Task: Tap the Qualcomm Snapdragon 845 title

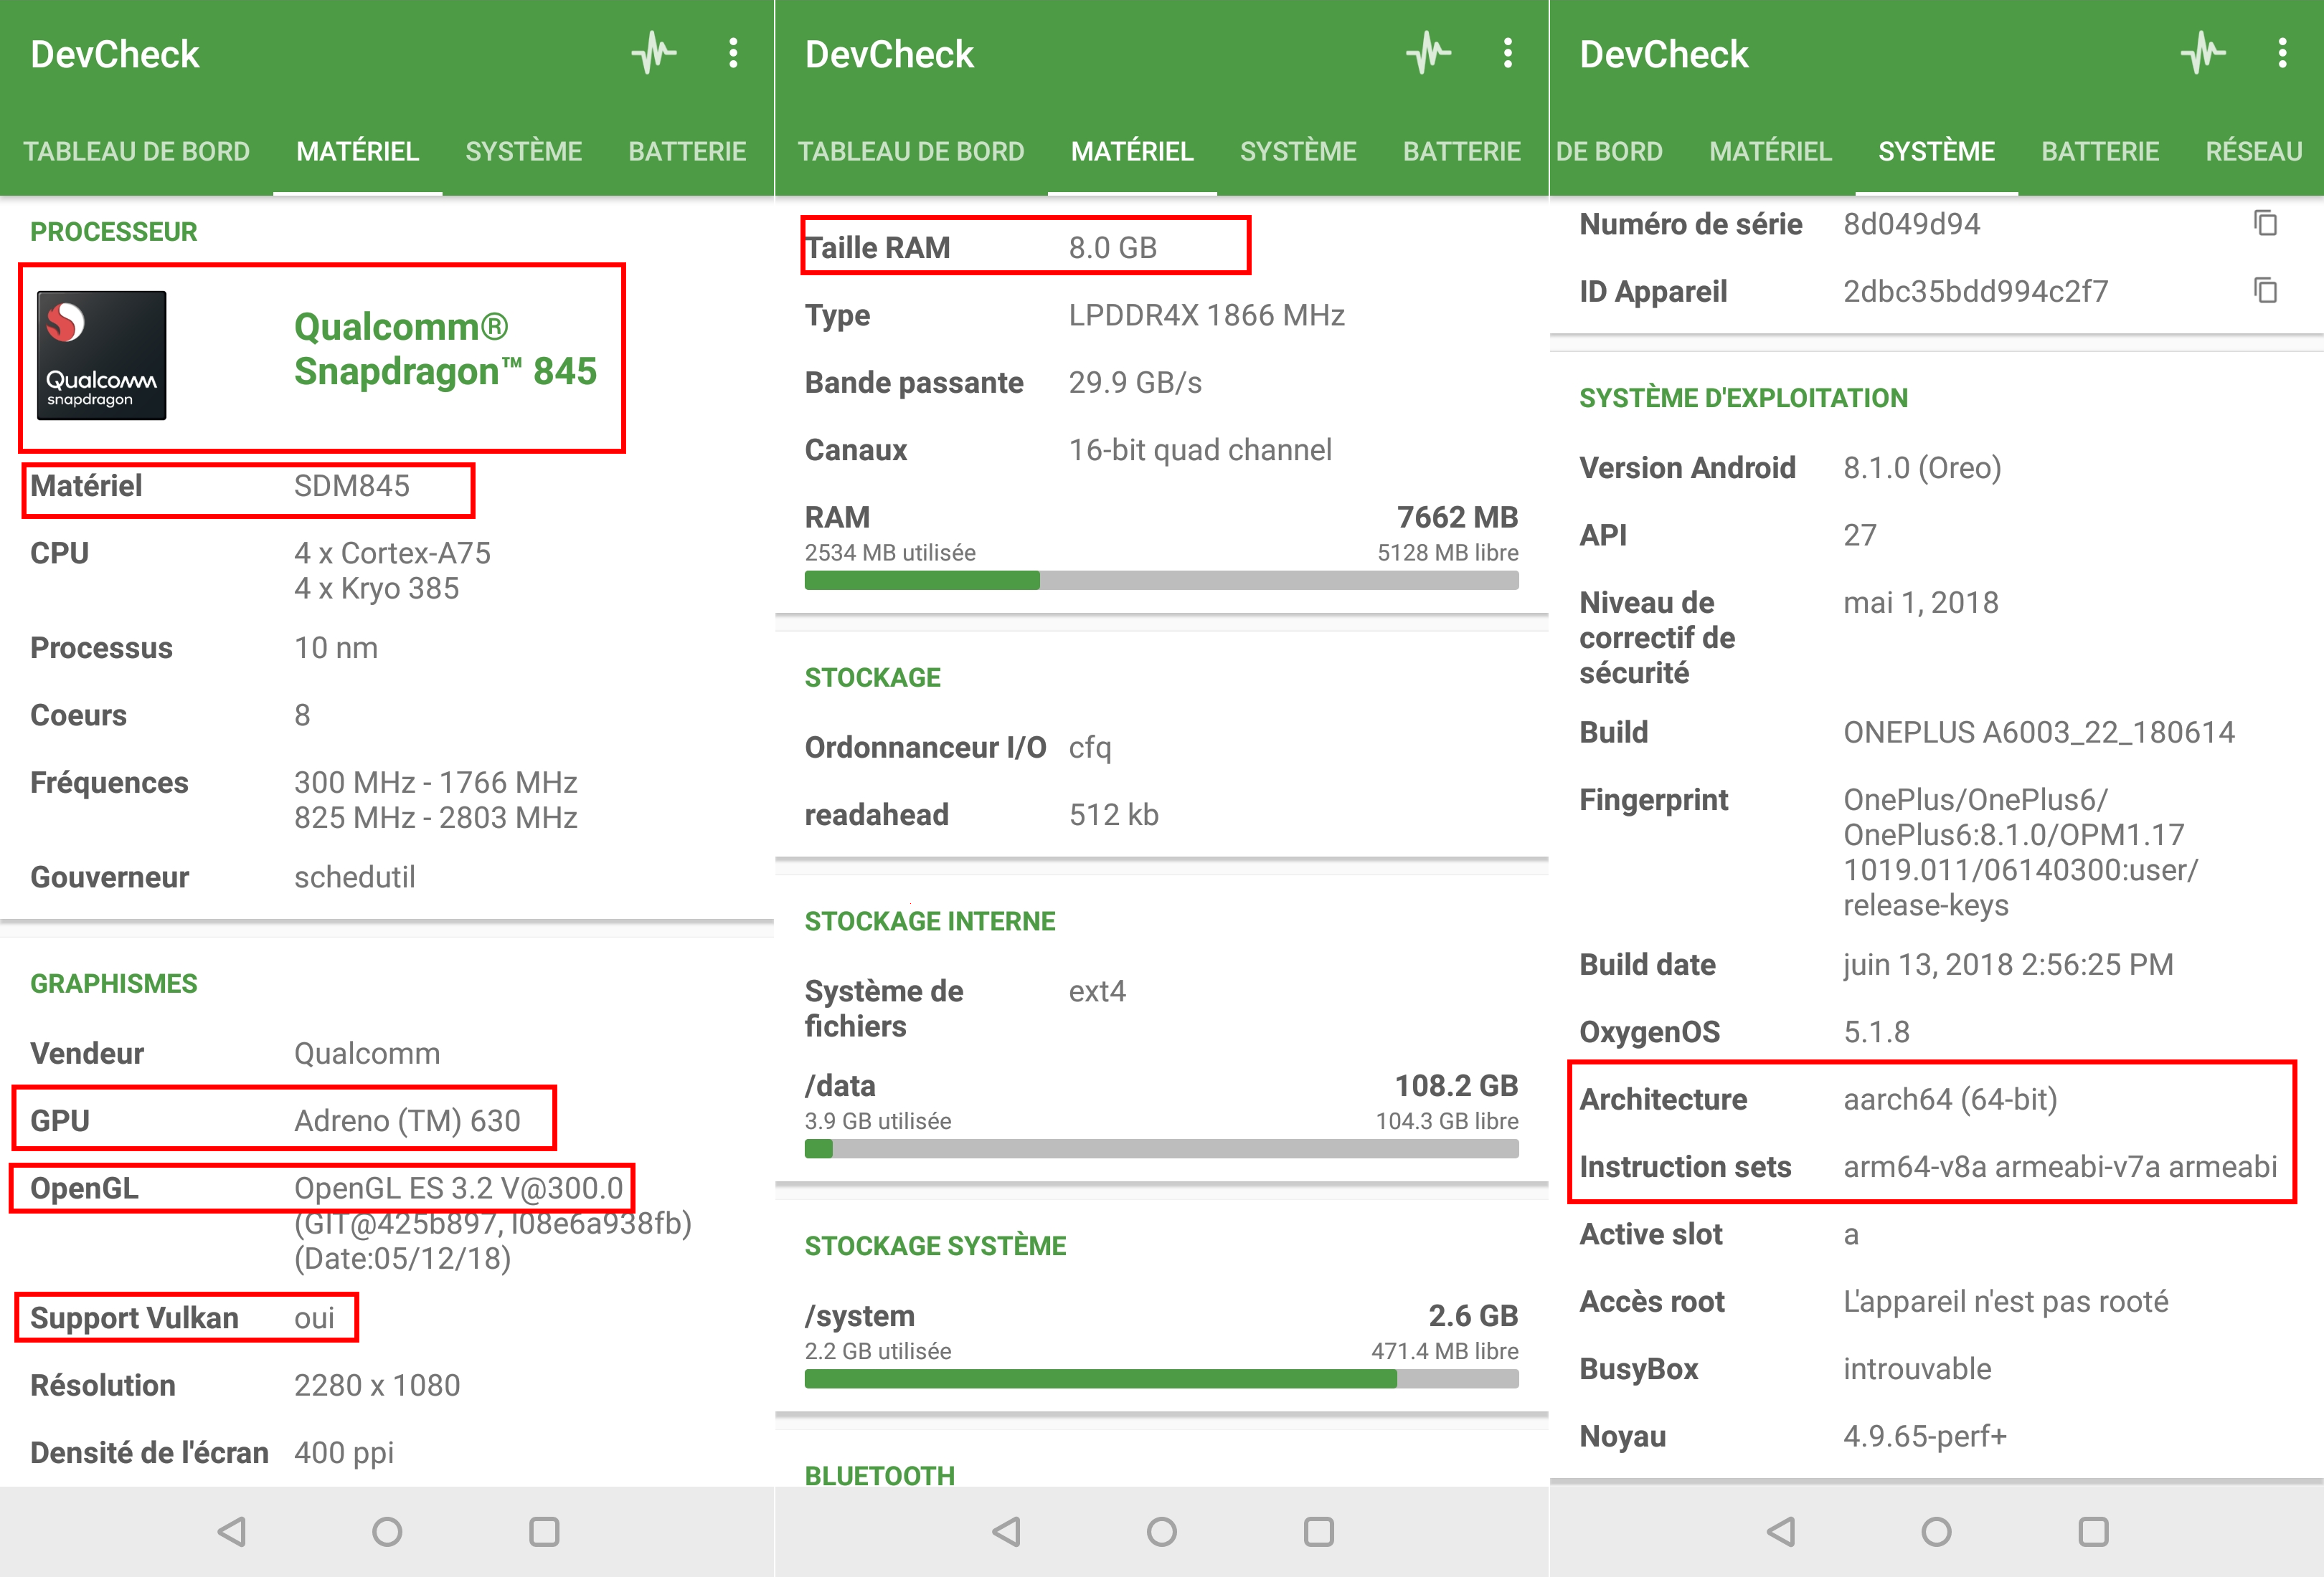Action: [445, 349]
